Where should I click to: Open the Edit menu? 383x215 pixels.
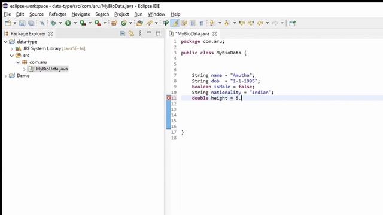(20, 14)
